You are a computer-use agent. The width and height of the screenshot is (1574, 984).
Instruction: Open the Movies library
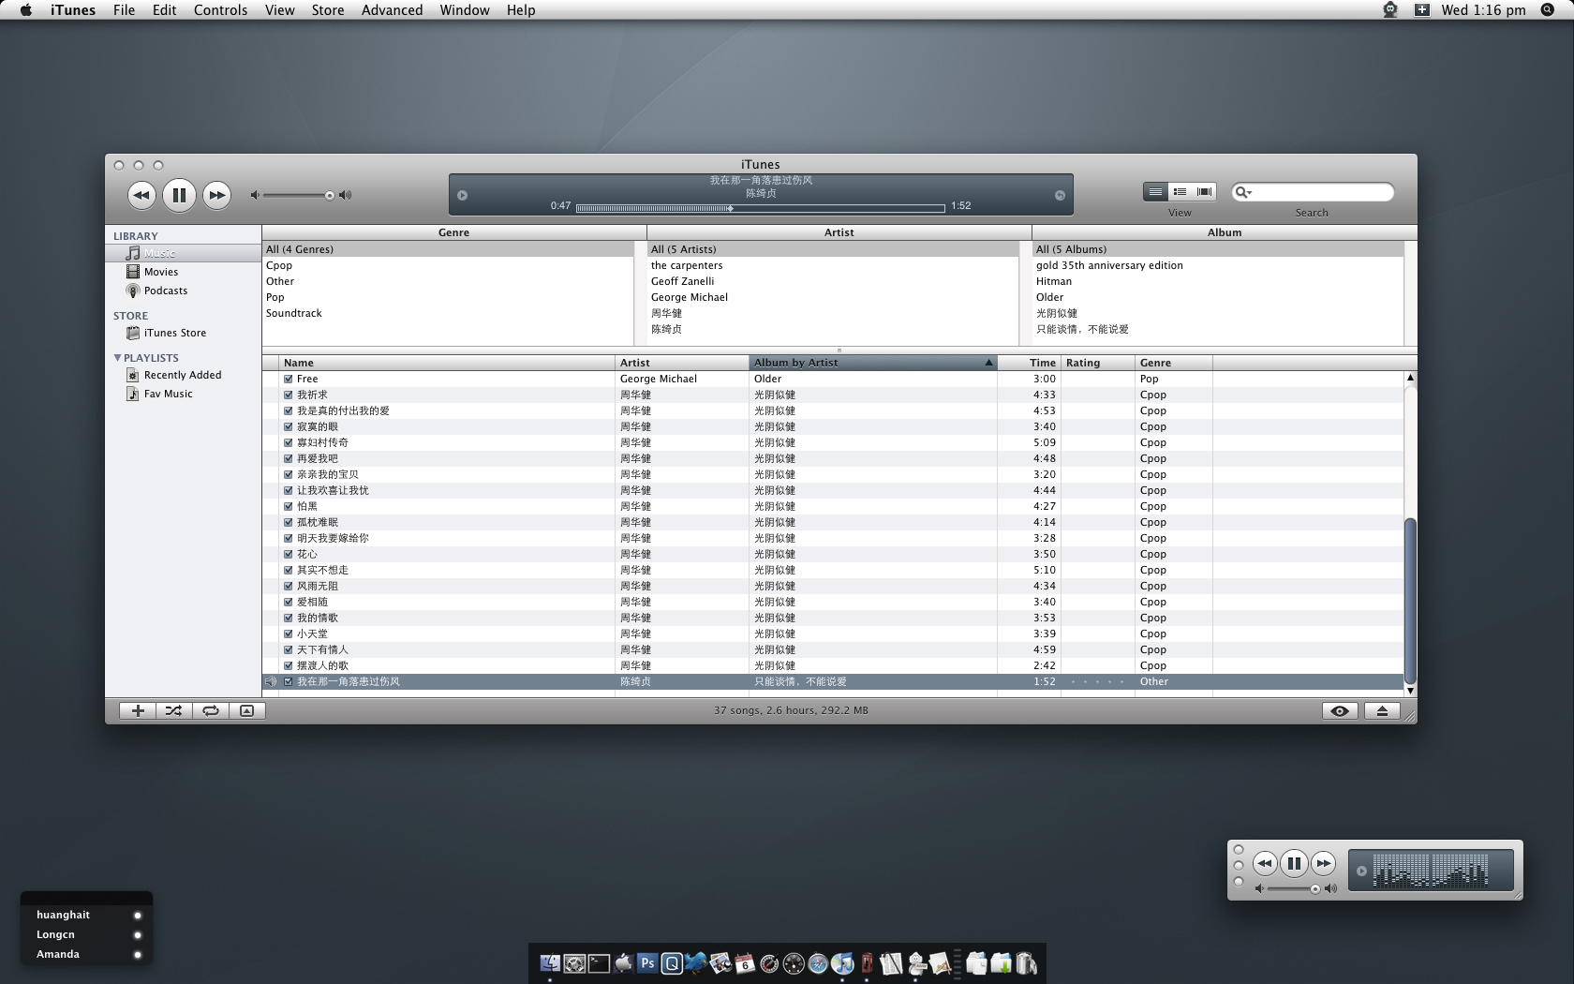(183, 272)
